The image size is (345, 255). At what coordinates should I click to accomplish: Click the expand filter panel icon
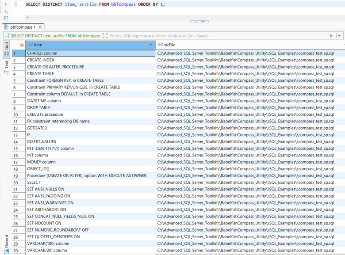tap(105, 36)
